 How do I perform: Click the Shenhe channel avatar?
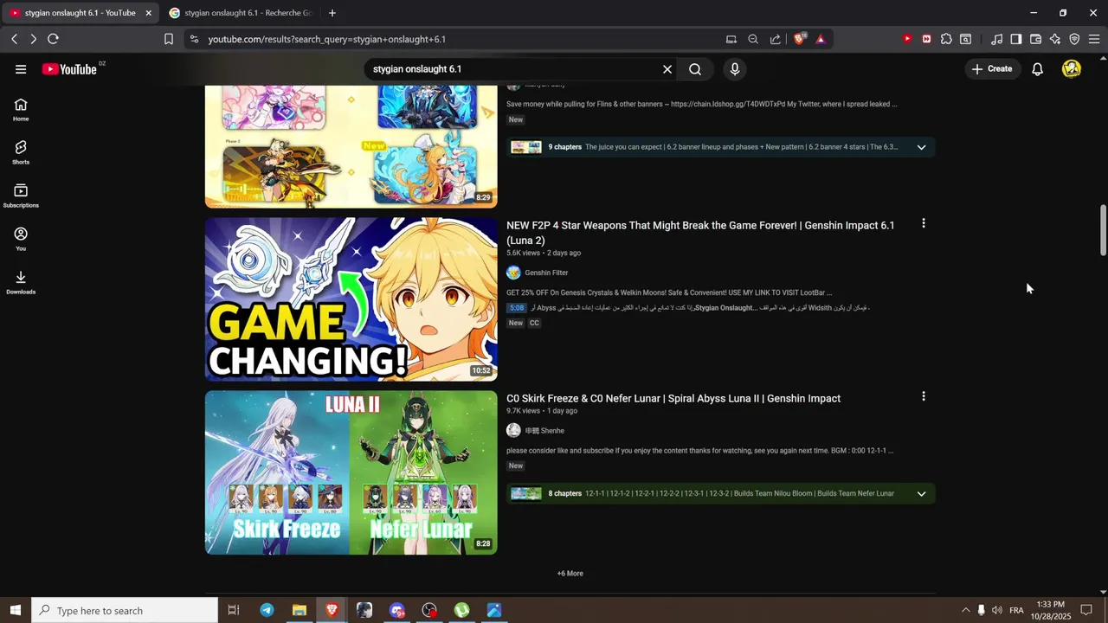pos(513,431)
